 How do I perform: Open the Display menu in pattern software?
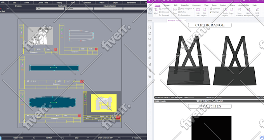(59, 3)
